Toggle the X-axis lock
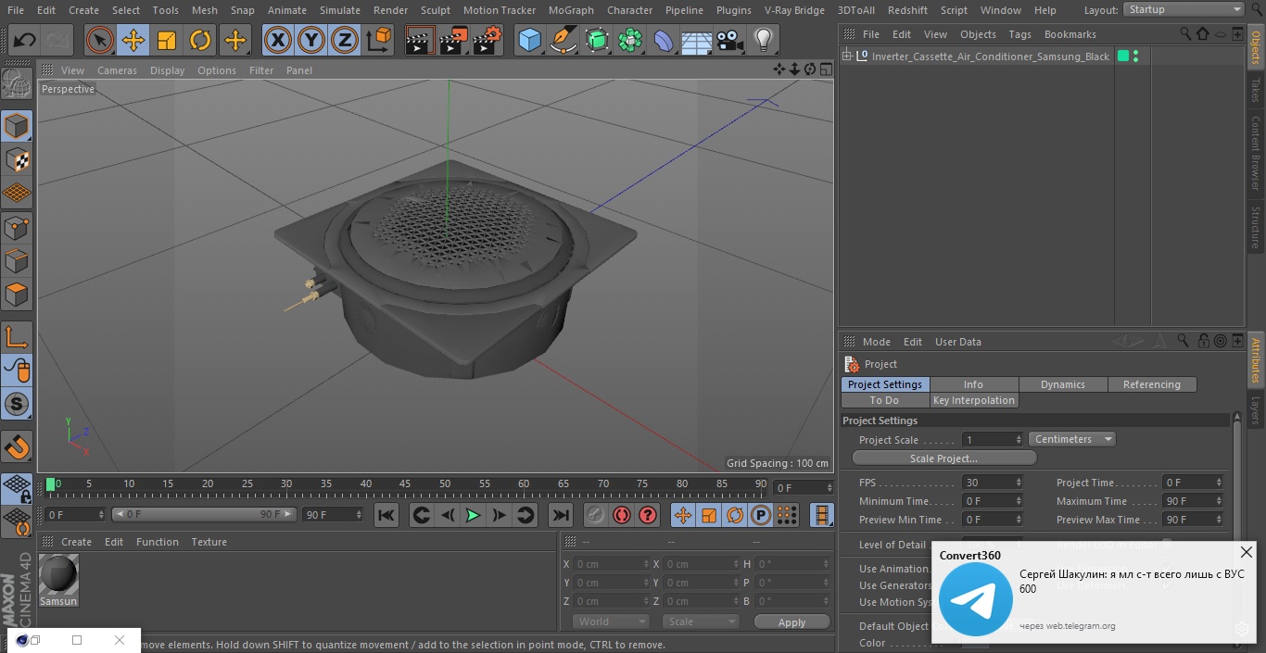1266x653 pixels. (278, 41)
